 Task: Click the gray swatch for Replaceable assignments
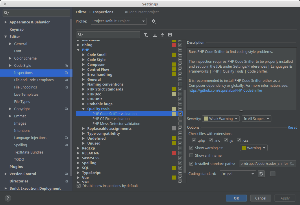coord(174,128)
